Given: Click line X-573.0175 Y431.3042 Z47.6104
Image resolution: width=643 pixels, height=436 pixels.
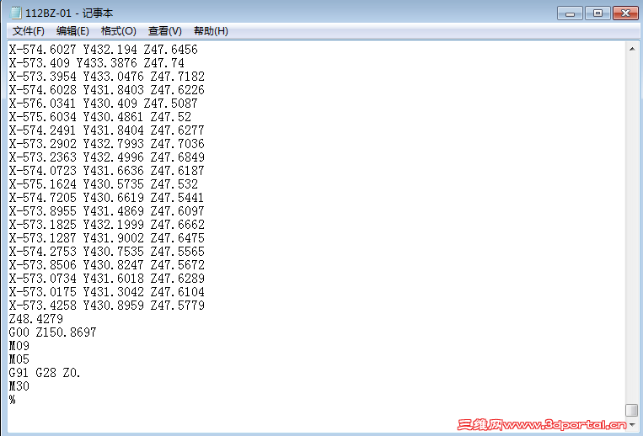Looking at the screenshot, I should pyautogui.click(x=107, y=292).
